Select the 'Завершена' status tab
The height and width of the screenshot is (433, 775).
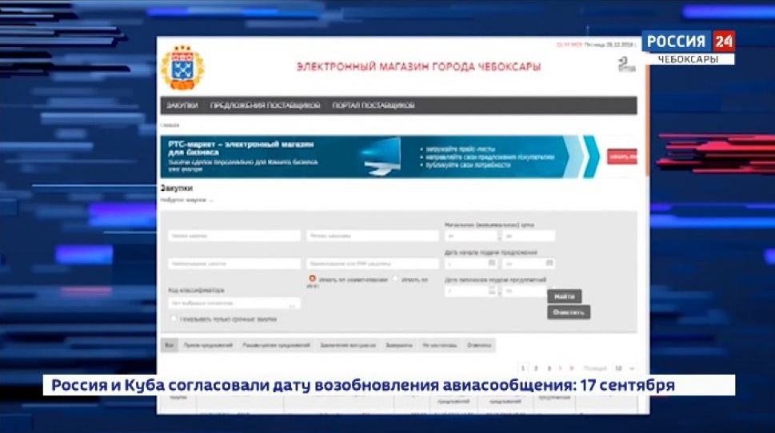(x=399, y=345)
